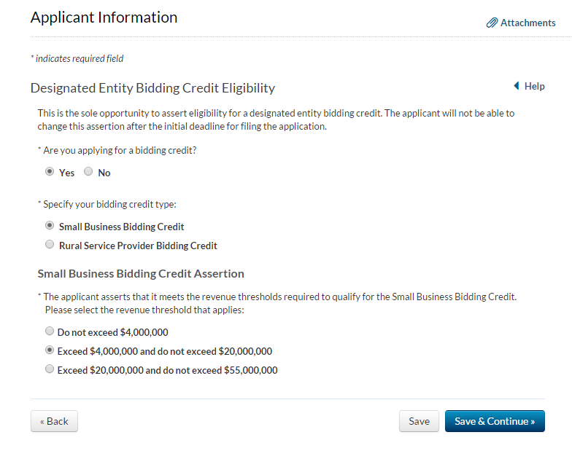
Task: Open the Attachments link text
Action: point(527,23)
